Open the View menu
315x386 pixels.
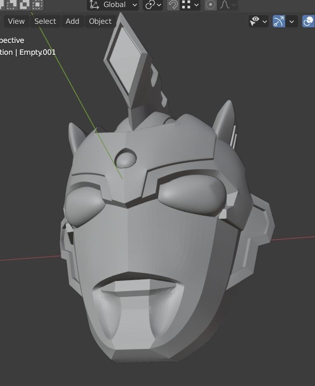(16, 21)
